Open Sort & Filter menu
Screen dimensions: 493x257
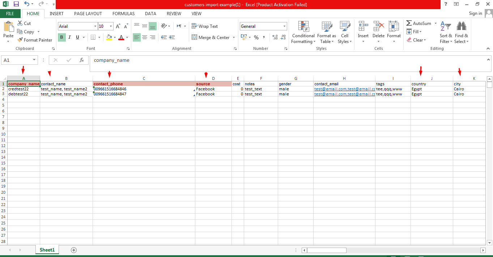[446, 32]
